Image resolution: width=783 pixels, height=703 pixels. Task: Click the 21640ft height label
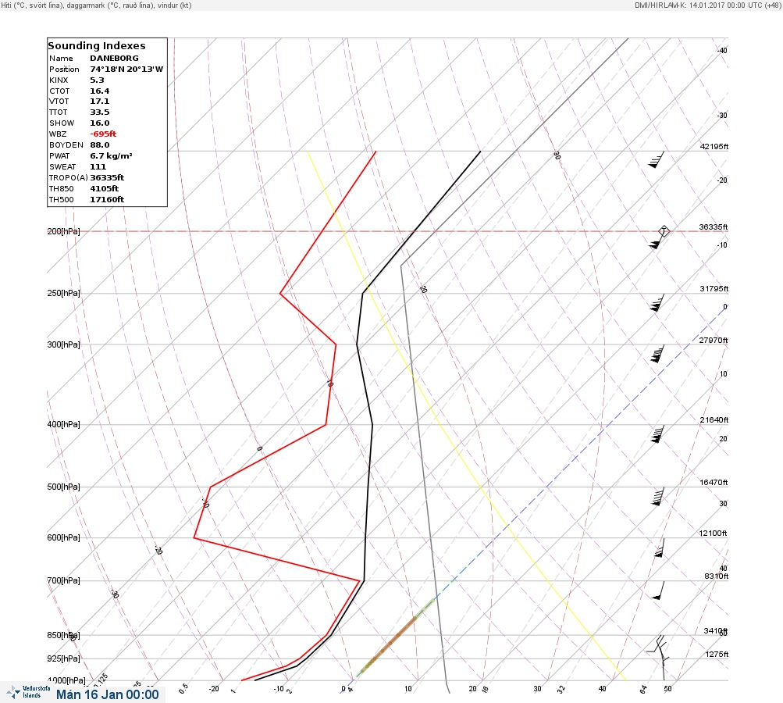[x=714, y=420]
